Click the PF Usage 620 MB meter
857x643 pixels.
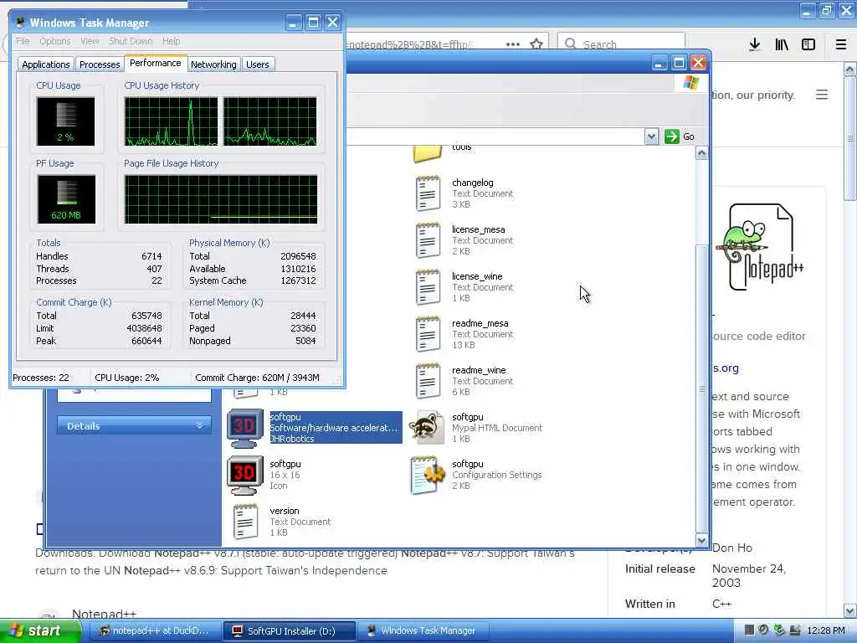(66, 199)
